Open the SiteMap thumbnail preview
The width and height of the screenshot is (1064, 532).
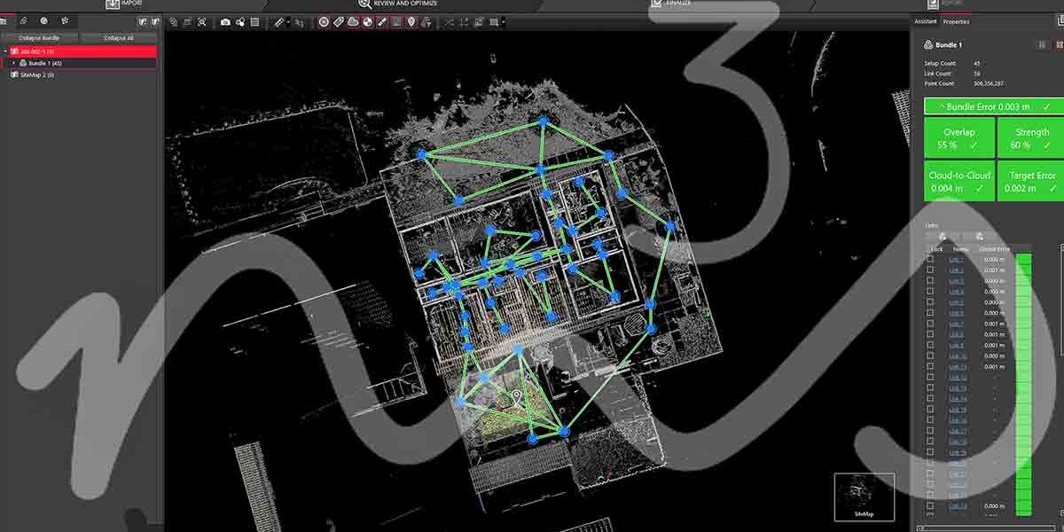point(864,497)
